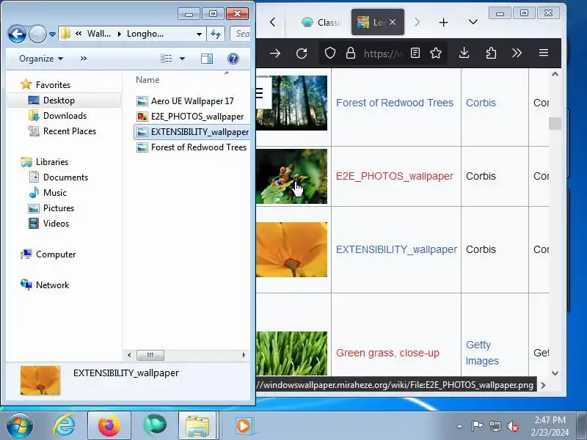Click the file list scroll right arrow

(244, 355)
